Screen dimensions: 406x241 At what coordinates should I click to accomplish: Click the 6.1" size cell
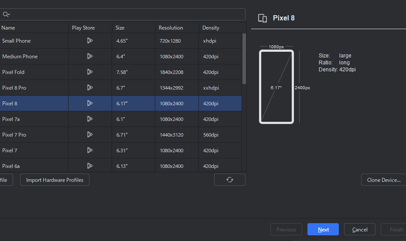click(133, 119)
